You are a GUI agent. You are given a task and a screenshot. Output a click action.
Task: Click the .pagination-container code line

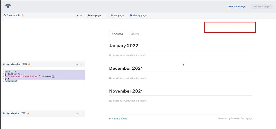tap(30, 76)
